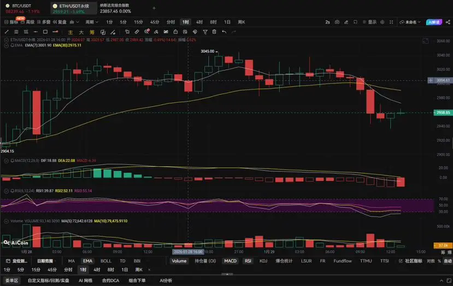
Task: Toggle fullscreen layout icon in top toolbar
Action: coord(391,22)
